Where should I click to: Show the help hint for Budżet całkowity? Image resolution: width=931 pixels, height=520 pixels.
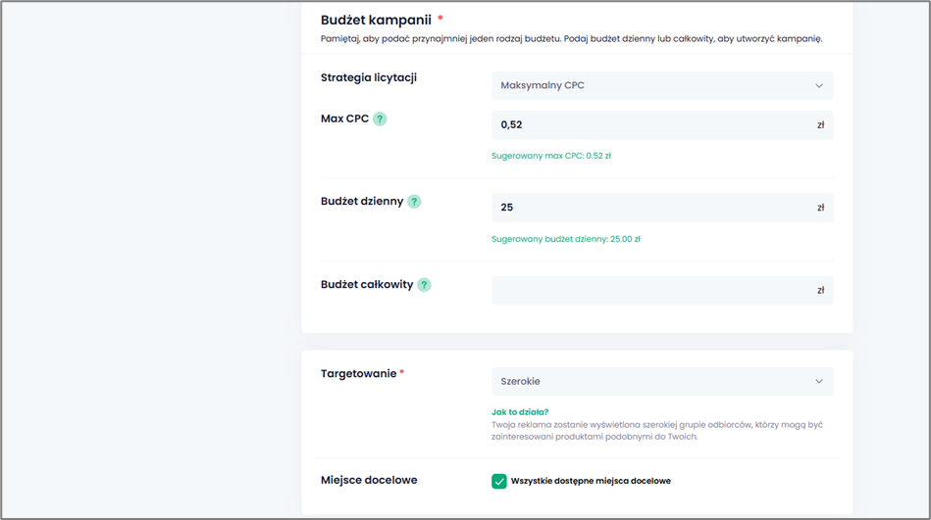click(424, 285)
